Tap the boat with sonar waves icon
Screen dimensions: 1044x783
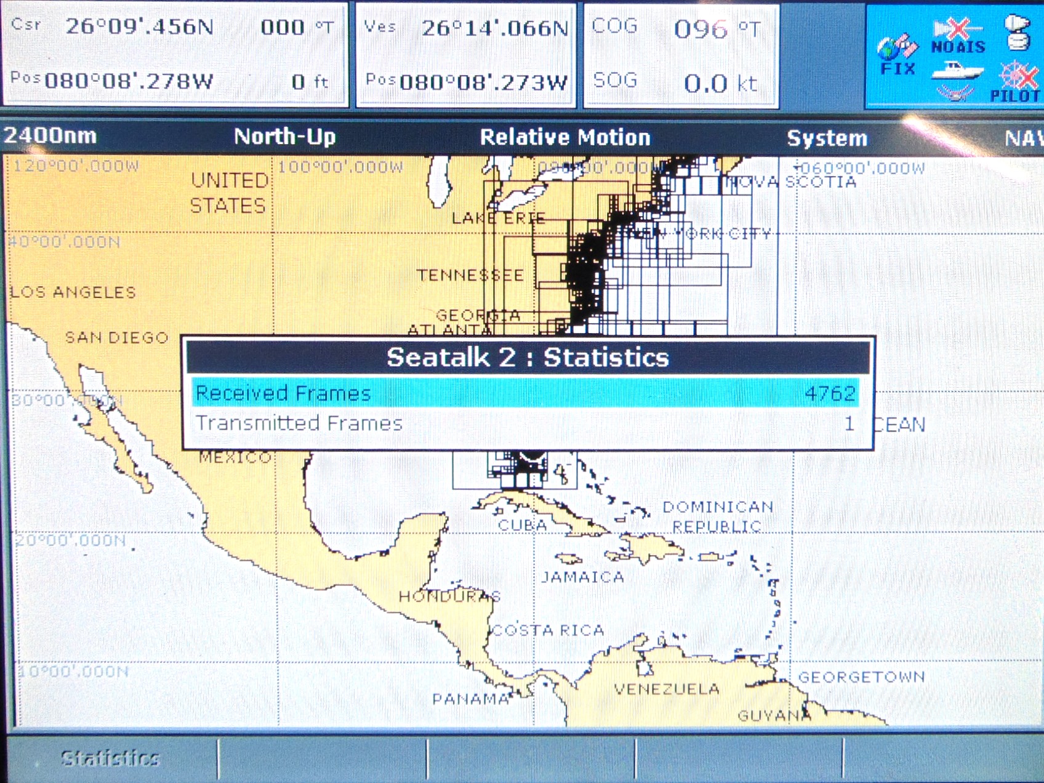click(x=956, y=80)
